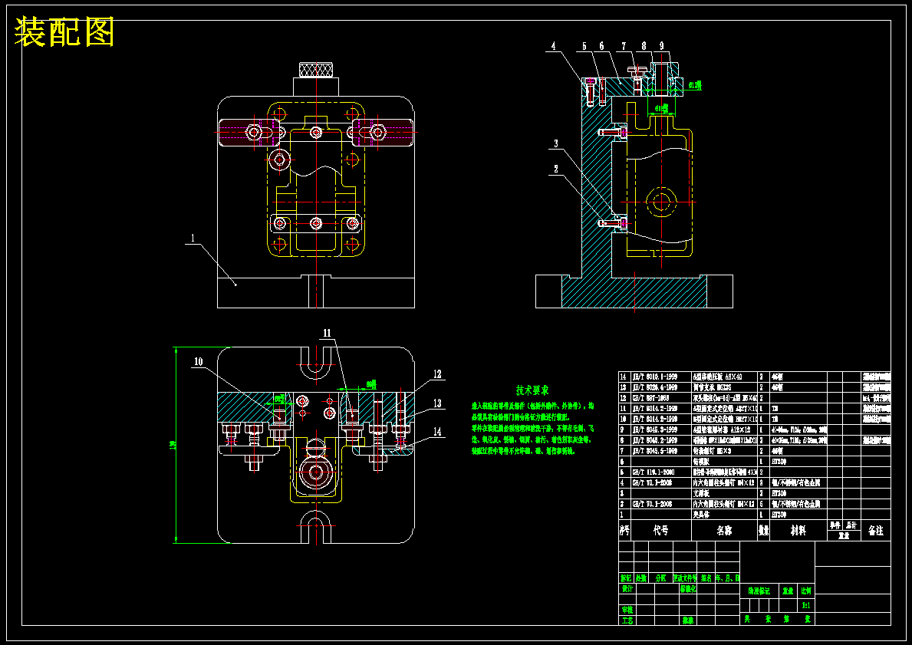Click the 夹具体 name cell in row 1
This screenshot has height=645, width=912.
[x=701, y=515]
